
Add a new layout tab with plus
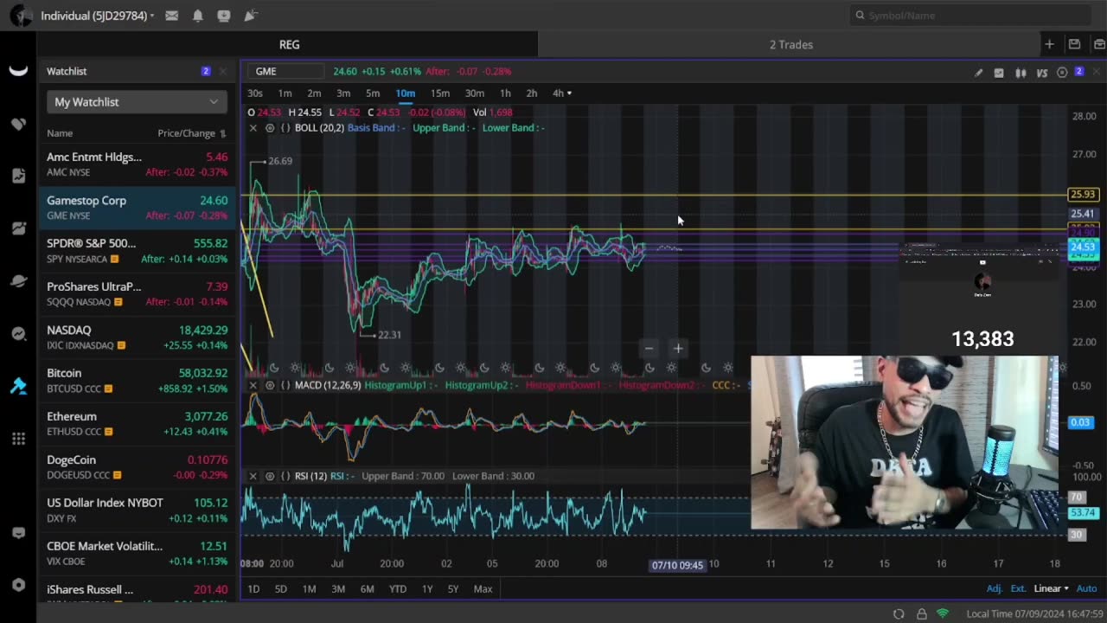(x=1049, y=44)
